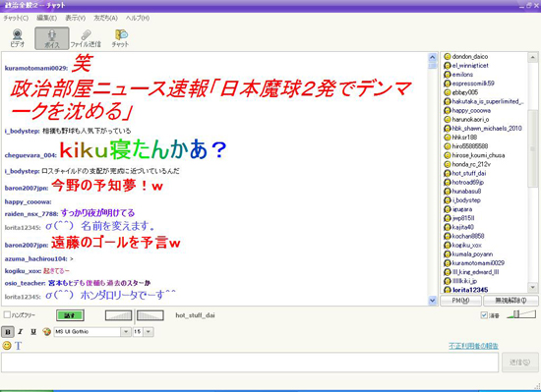The image size is (541, 392).
Task: Open the font color palette icon
Action: coord(46,331)
